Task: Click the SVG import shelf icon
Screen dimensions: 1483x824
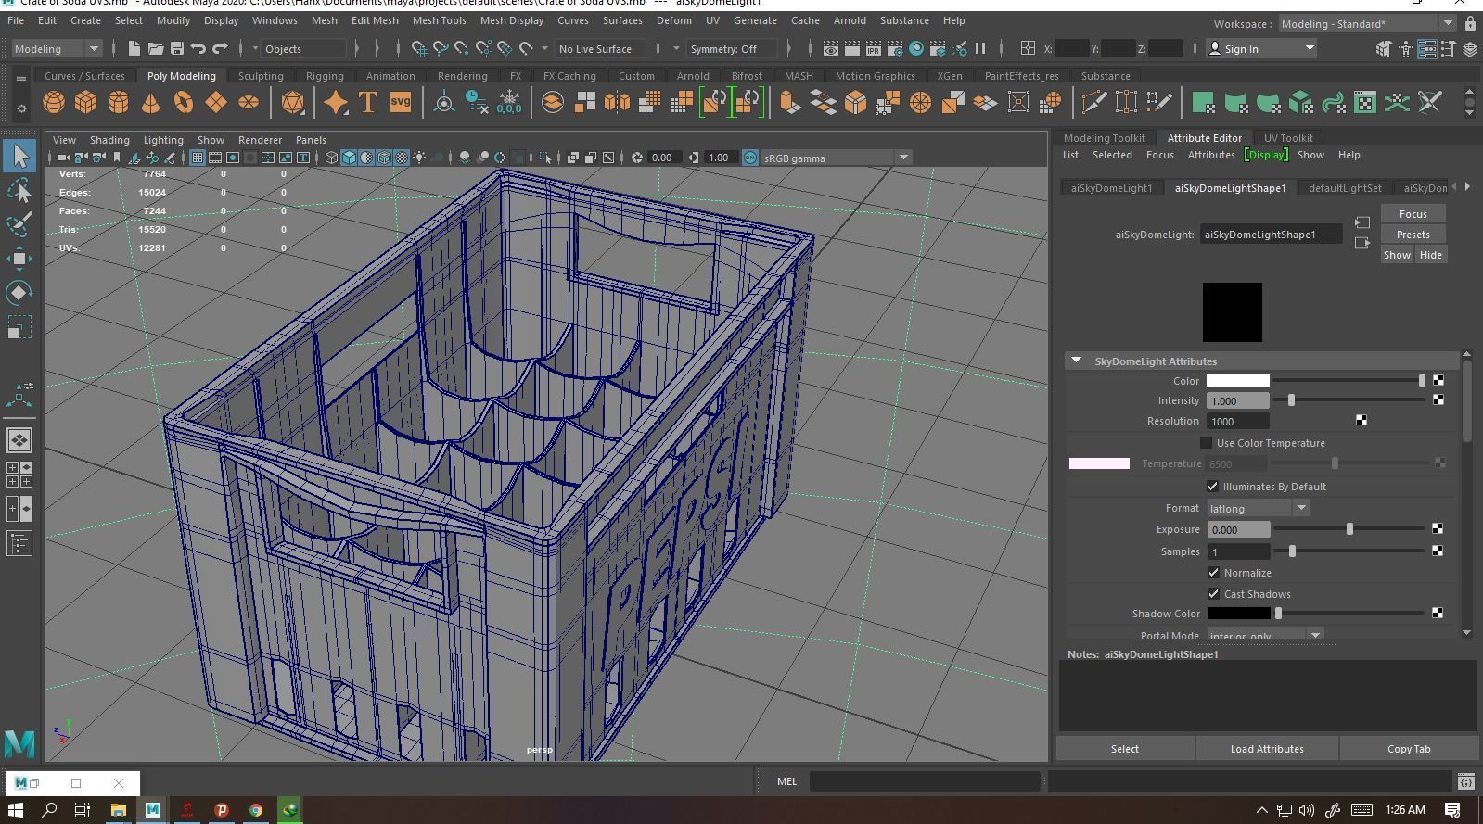Action: pos(401,102)
